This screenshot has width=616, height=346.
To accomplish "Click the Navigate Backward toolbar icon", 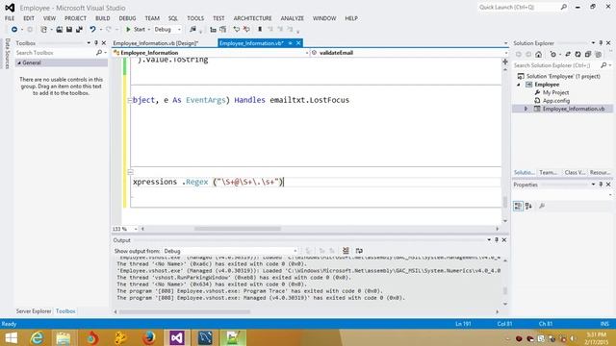I will point(14,30).
